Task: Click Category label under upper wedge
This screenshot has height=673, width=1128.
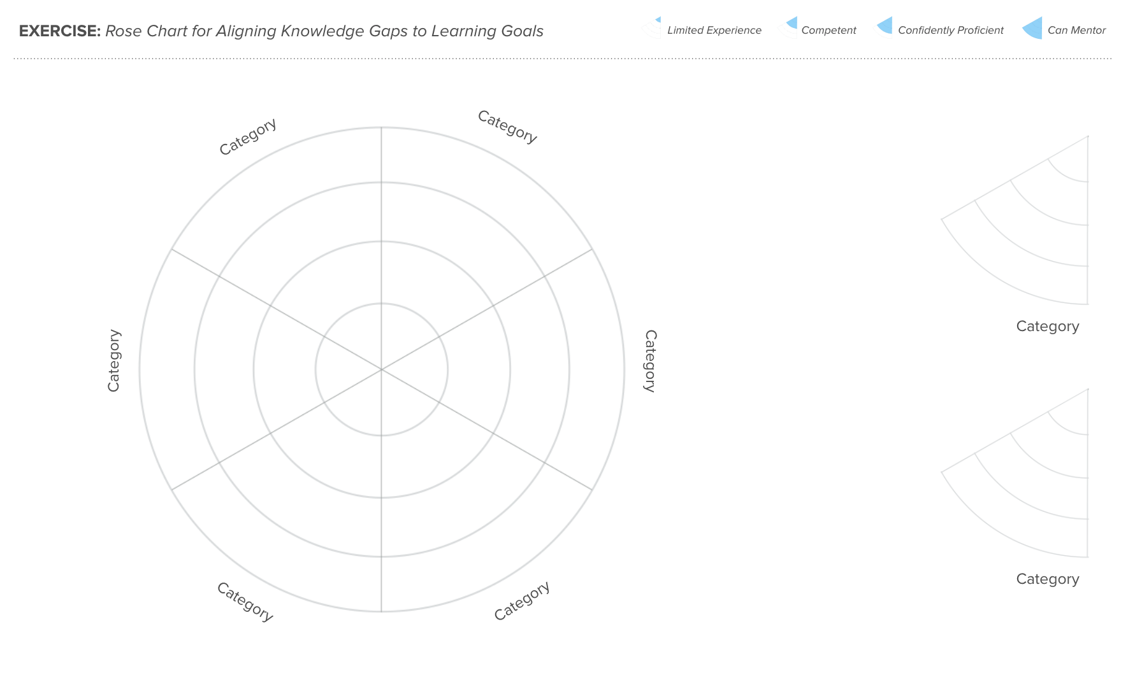Action: tap(1048, 327)
